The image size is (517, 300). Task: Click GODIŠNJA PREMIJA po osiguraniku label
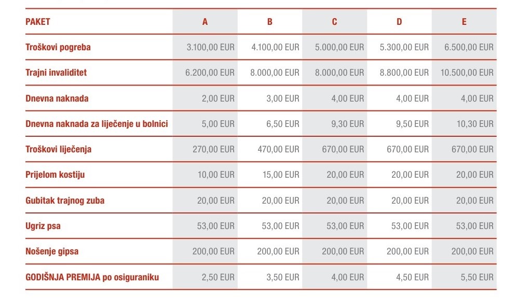[92, 277]
